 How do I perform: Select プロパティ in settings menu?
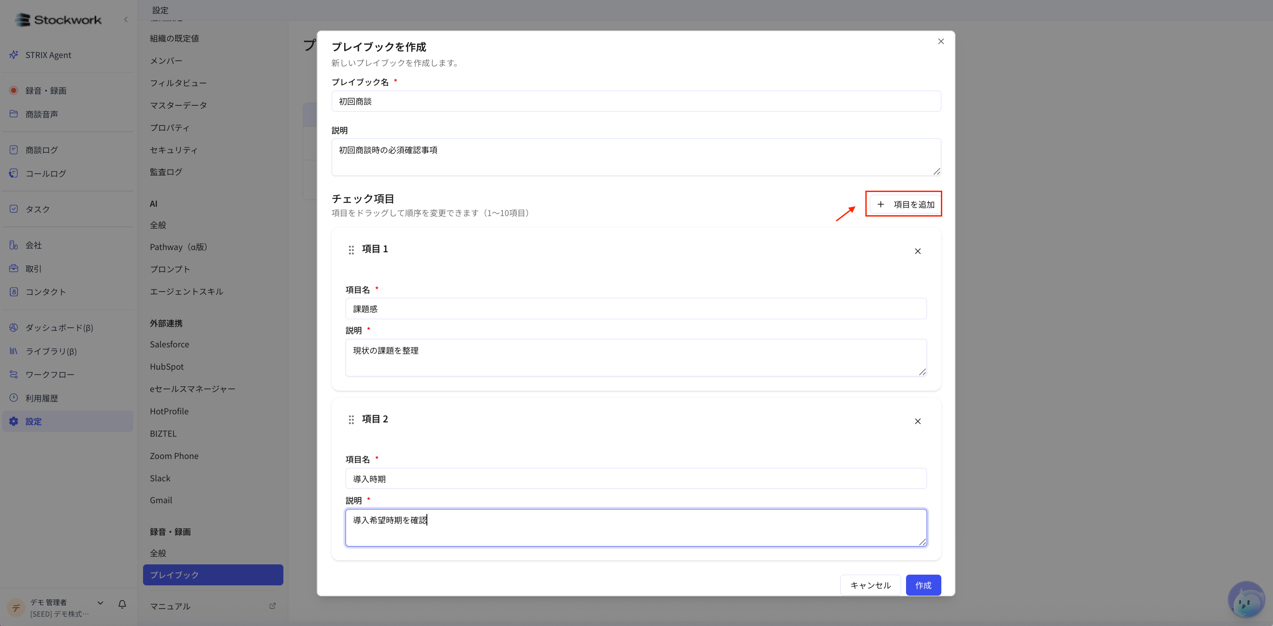click(x=169, y=127)
